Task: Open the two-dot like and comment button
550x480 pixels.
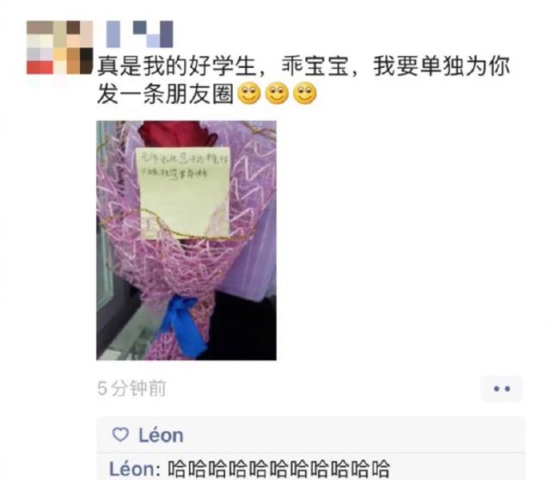Action: pyautogui.click(x=502, y=388)
